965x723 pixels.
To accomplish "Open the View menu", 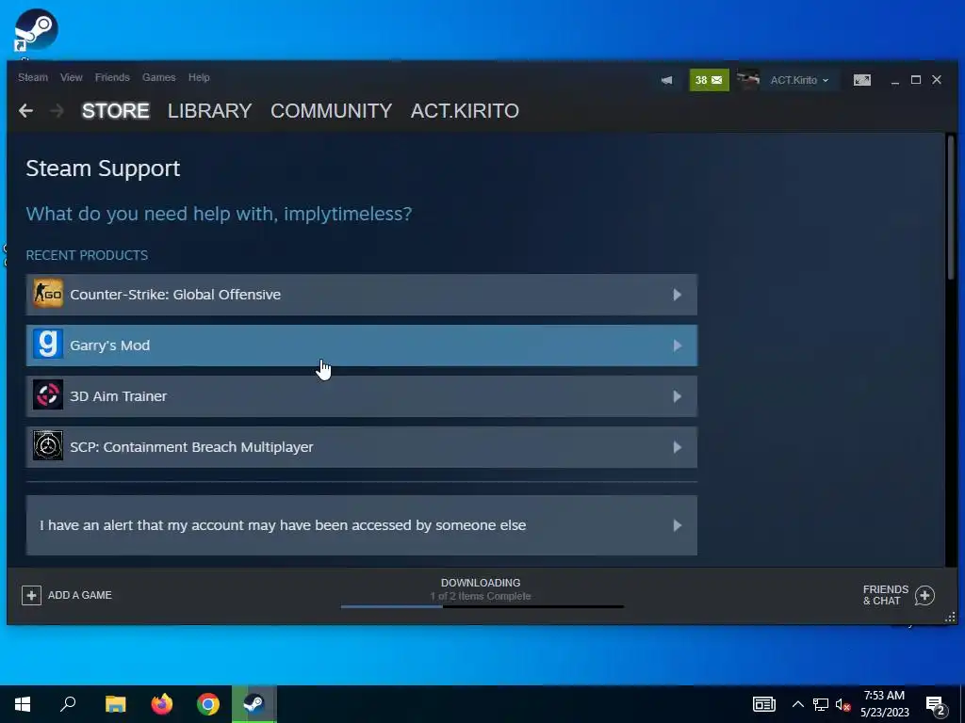I will [x=72, y=77].
